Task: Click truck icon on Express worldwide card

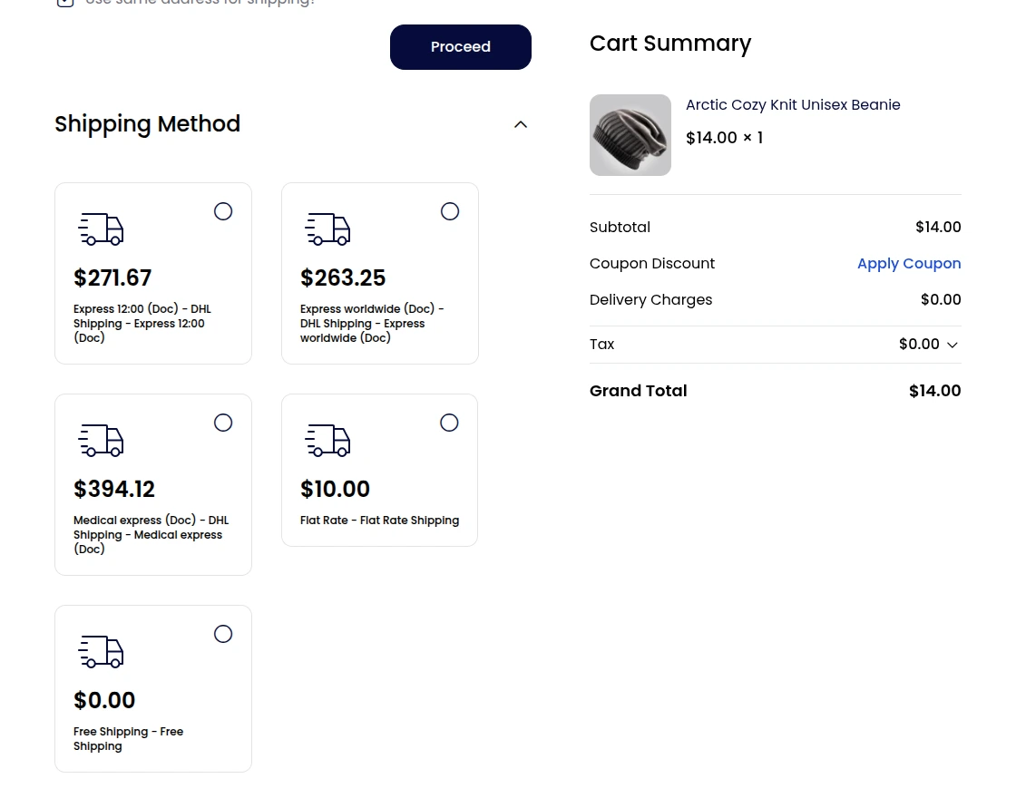Action: [327, 229]
